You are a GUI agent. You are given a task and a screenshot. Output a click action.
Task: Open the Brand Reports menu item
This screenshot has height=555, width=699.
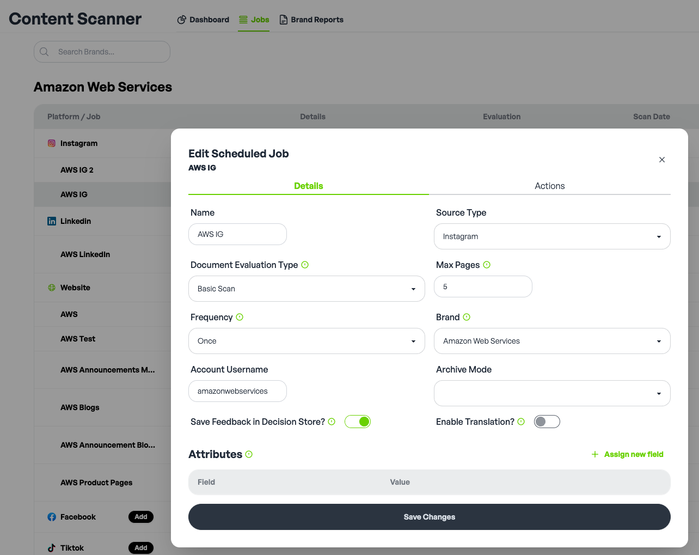(x=311, y=20)
